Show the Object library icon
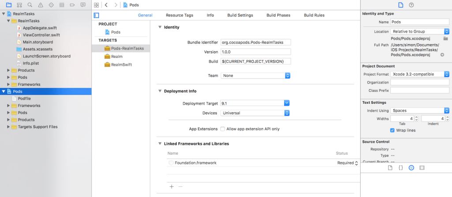This screenshot has width=452, height=197. click(411, 168)
